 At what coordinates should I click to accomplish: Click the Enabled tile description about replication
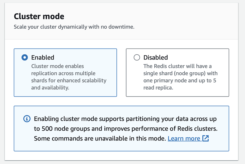click(69, 77)
